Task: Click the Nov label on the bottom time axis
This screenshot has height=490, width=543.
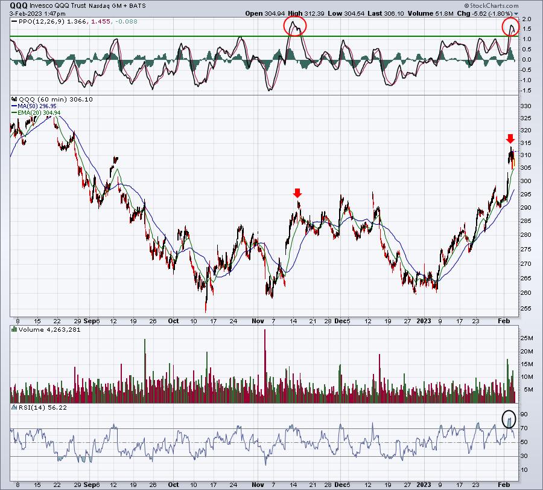Action: [x=258, y=485]
